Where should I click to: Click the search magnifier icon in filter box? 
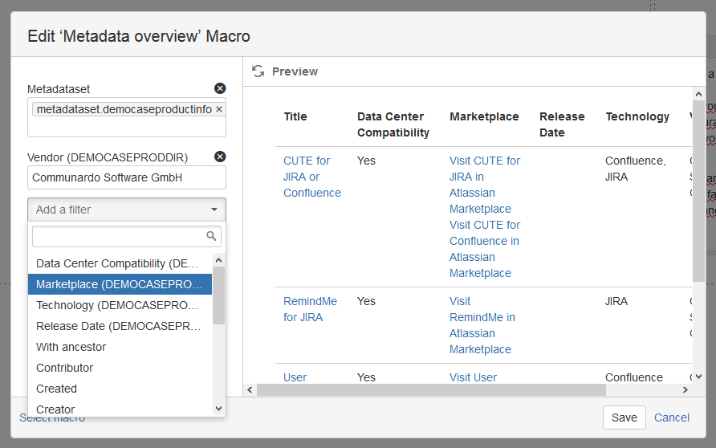tap(211, 236)
